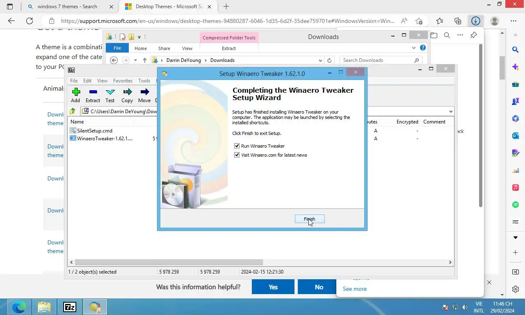Open the Share ribbon tab in Explorer
The height and width of the screenshot is (315, 525).
point(164,48)
